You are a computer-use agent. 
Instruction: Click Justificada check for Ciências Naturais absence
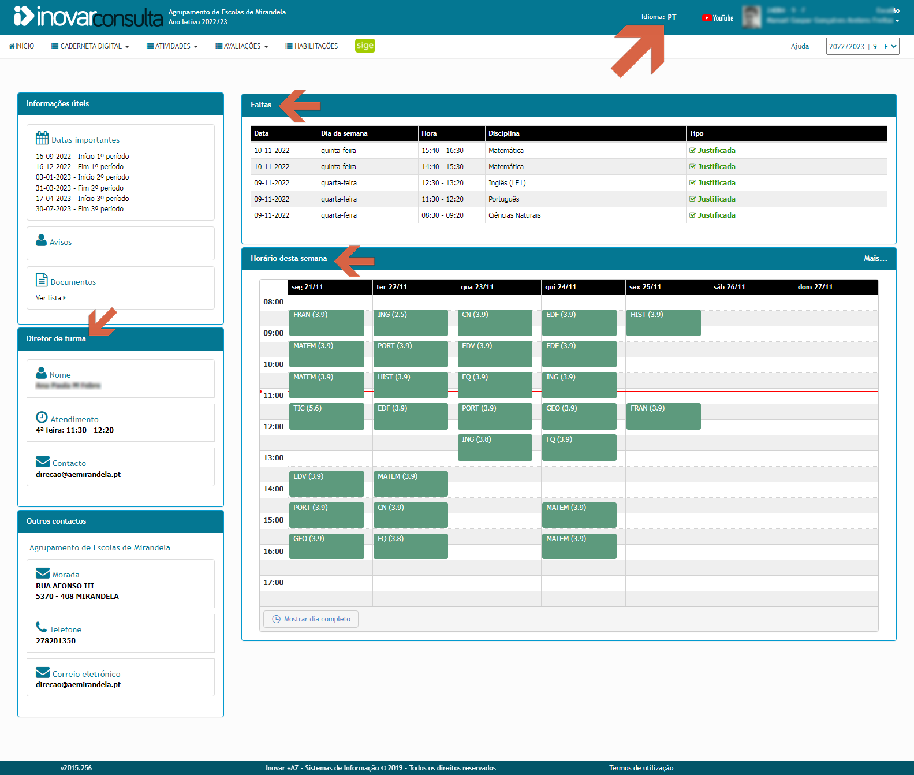[x=692, y=215]
